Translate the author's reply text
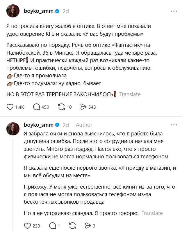 coord(152,213)
